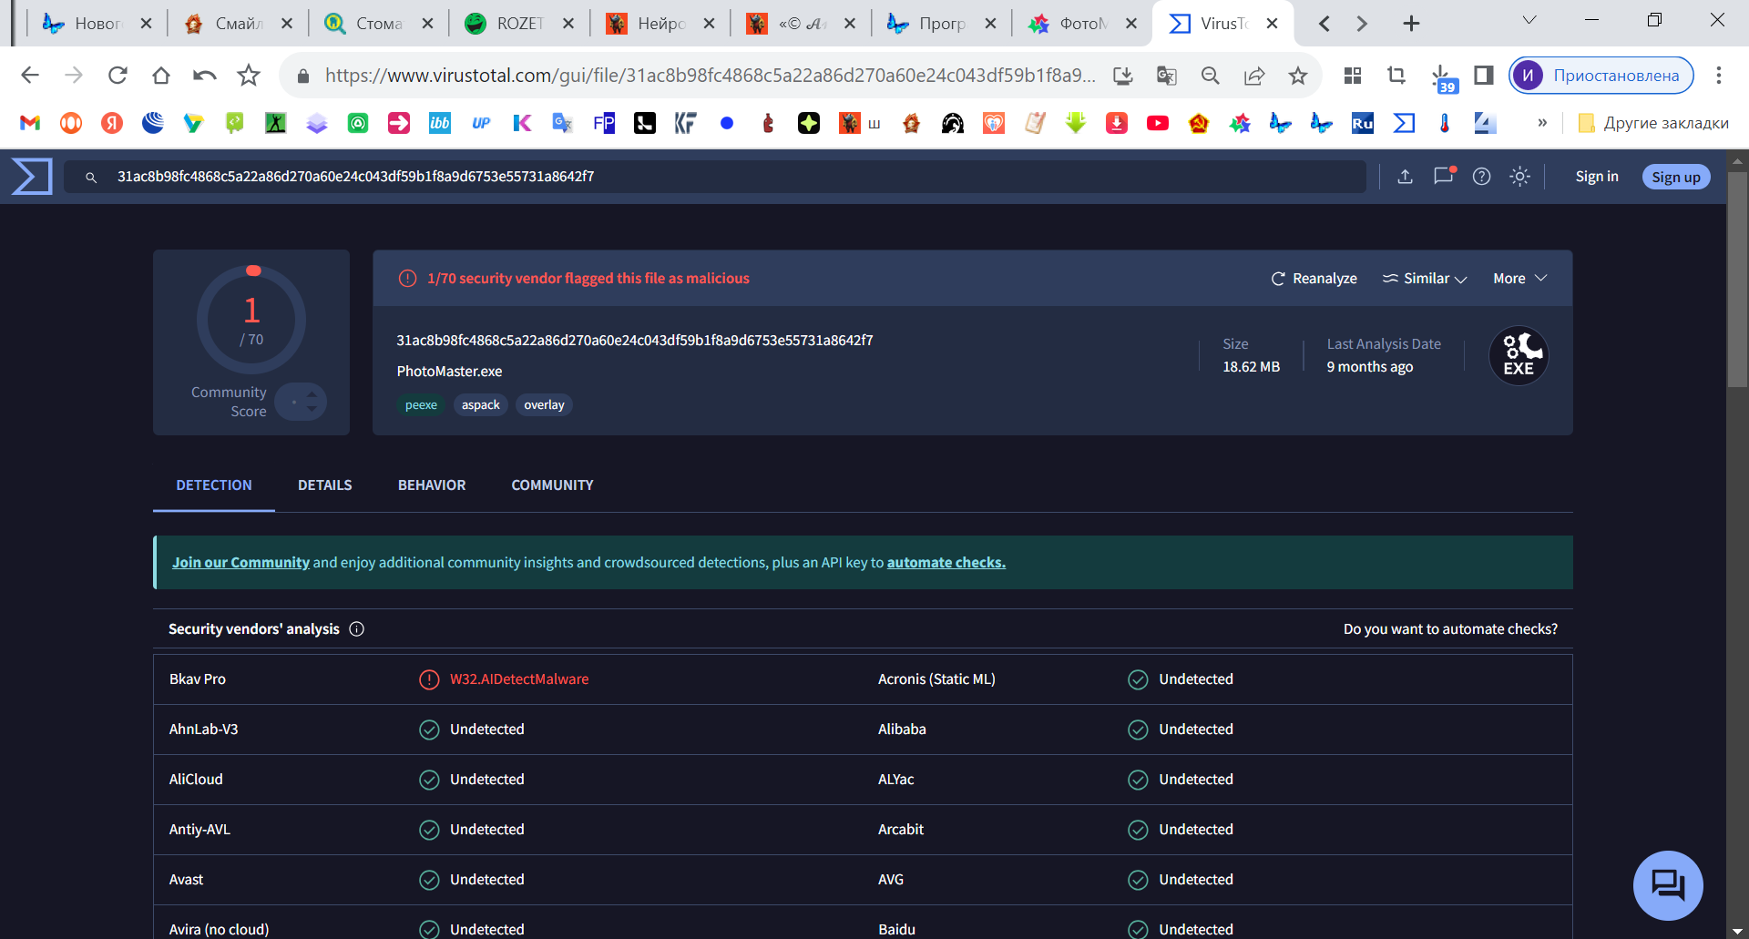Click the Приостановлена profile button
This screenshot has height=939, width=1749.
click(x=1601, y=76)
